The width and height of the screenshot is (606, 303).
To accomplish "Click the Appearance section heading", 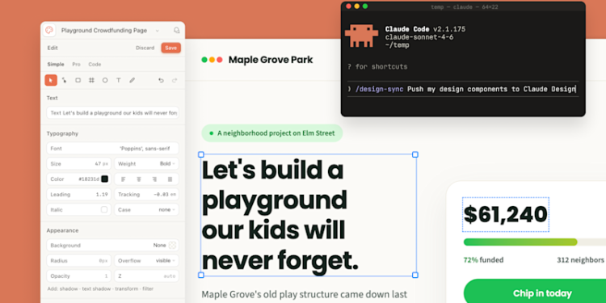I will coord(62,230).
